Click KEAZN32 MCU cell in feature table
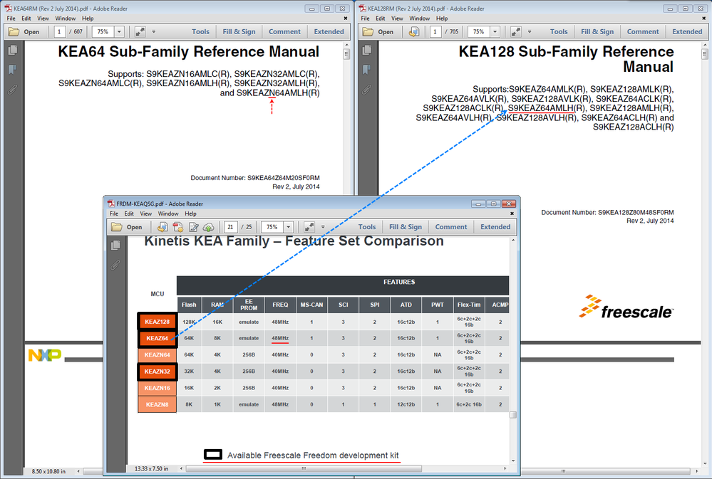The image size is (712, 479). pyautogui.click(x=157, y=371)
